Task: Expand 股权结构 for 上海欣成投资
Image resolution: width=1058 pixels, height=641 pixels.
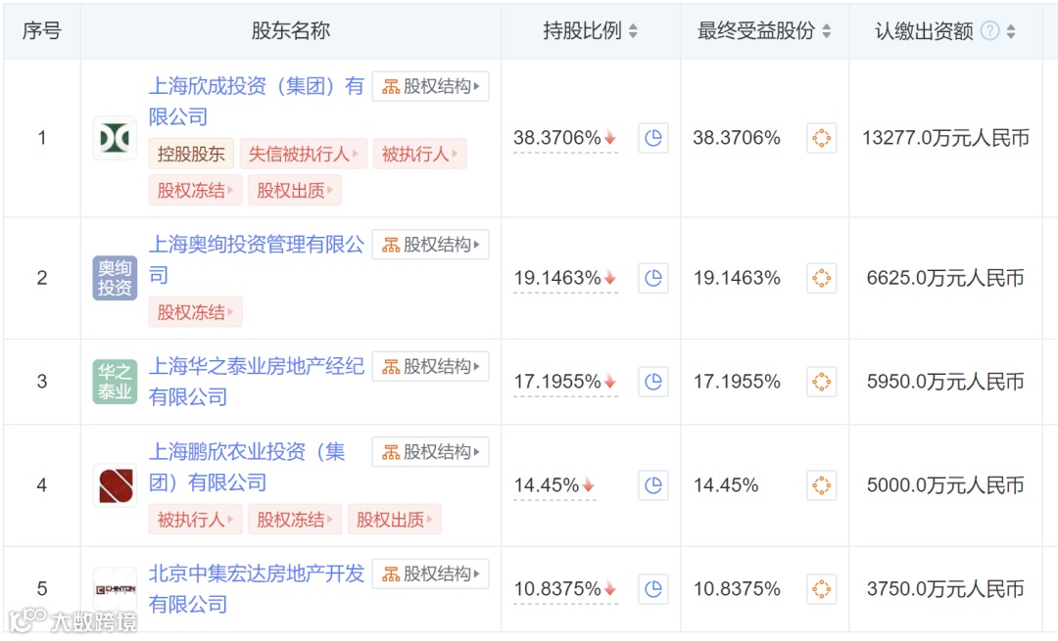Action: click(430, 86)
